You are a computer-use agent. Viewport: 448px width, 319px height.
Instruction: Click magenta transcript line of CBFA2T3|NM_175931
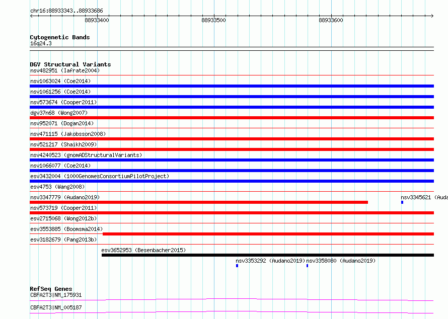pyautogui.click(x=232, y=299)
